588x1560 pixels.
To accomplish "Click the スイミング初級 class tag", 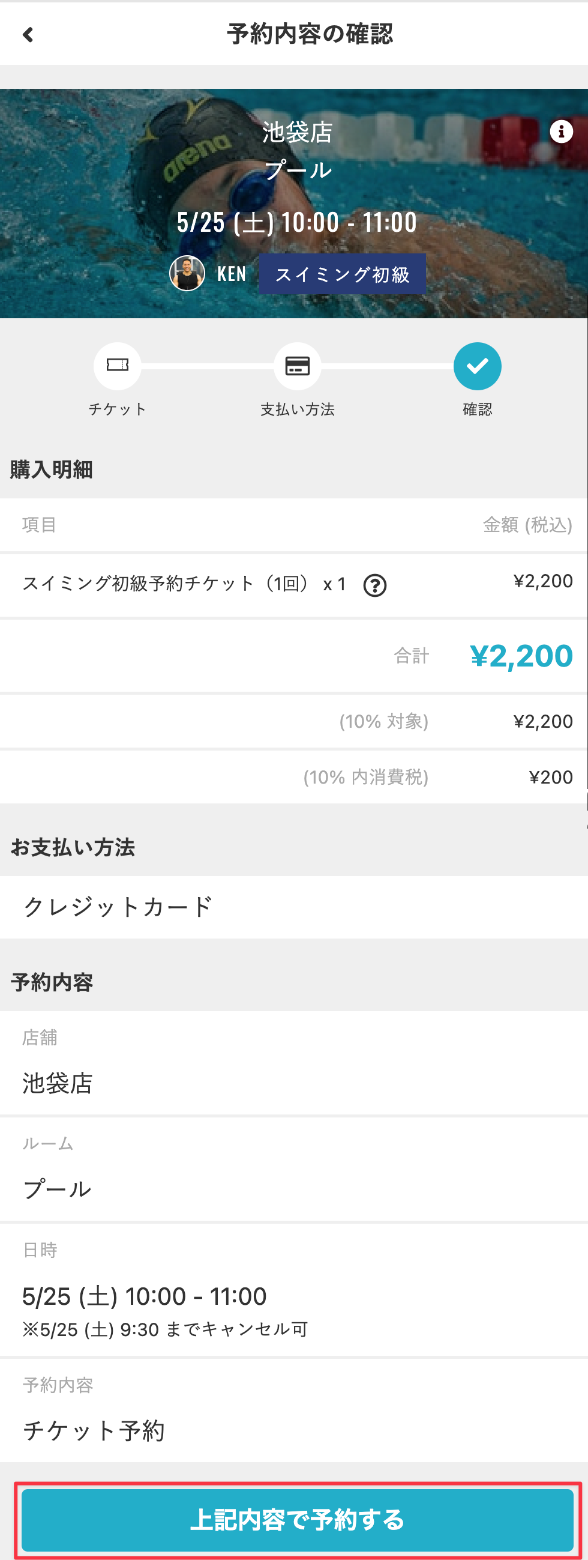I will [x=342, y=274].
